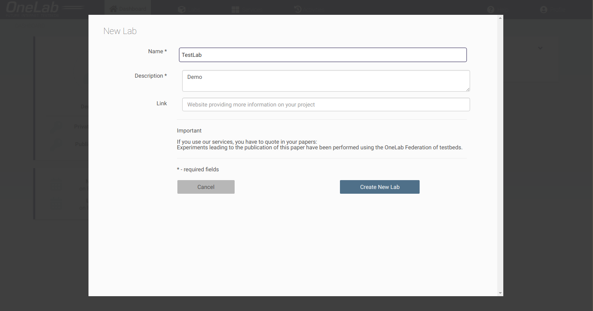The image size is (593, 311).
Task: Click the Dashboard home icon
Action: pyautogui.click(x=113, y=9)
